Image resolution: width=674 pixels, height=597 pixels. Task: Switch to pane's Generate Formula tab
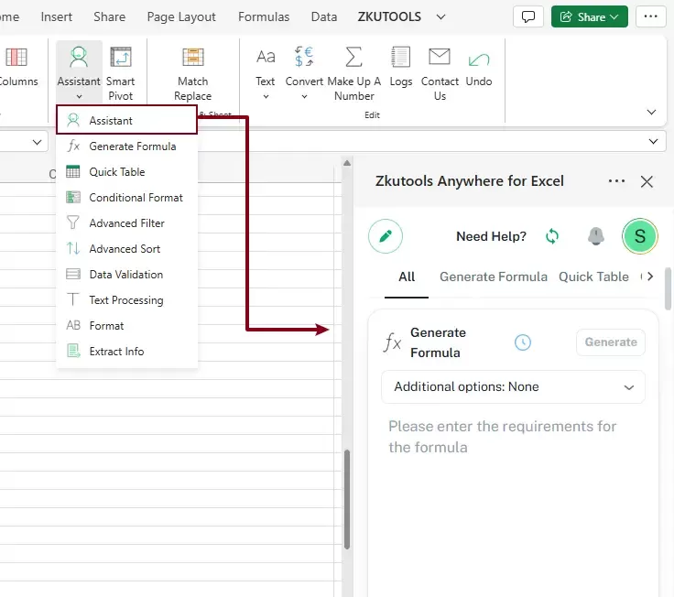[x=493, y=277]
